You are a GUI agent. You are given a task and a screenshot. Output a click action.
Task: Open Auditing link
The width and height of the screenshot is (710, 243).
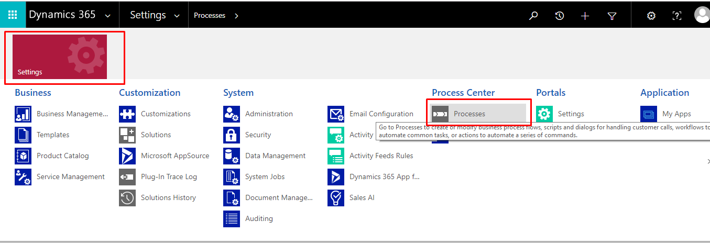click(259, 218)
